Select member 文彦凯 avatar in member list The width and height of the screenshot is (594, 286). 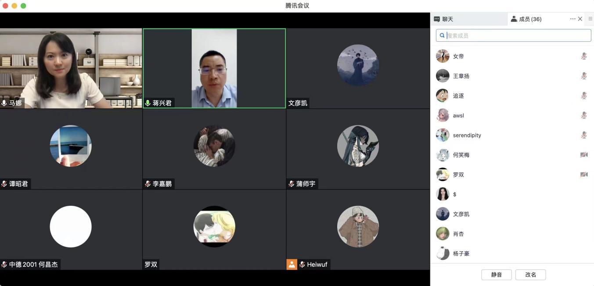[x=443, y=214]
